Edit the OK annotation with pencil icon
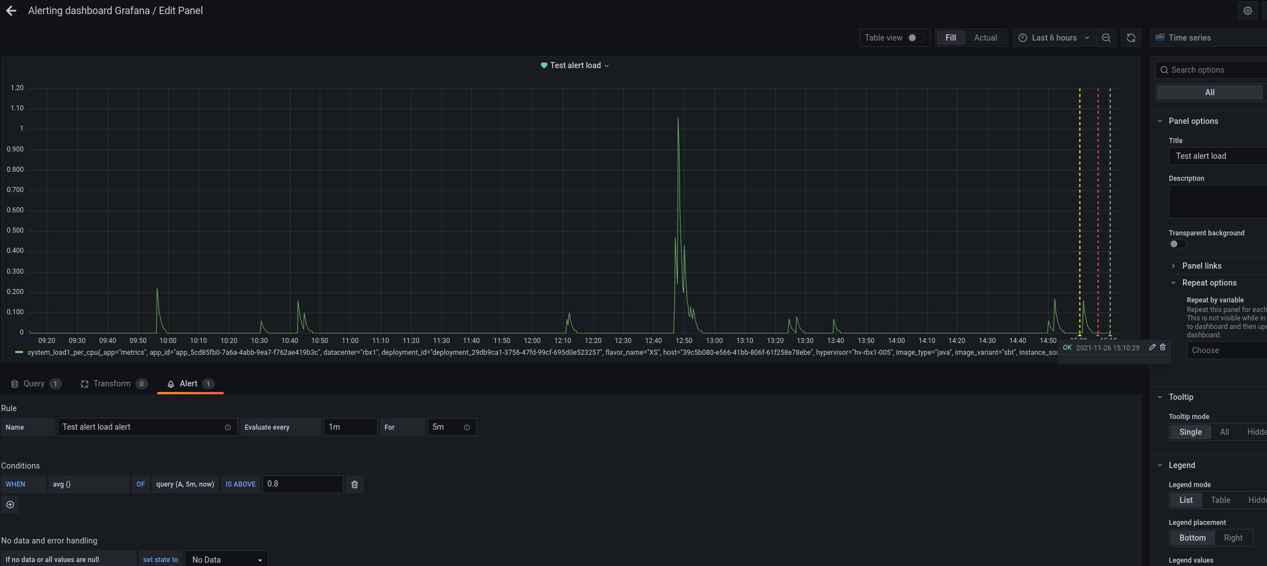Image resolution: width=1267 pixels, height=566 pixels. tap(1153, 347)
